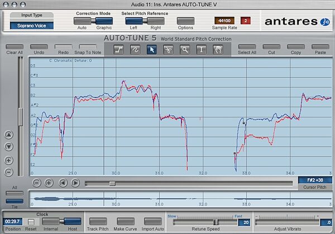Click the All waveform display button
The image size is (335, 234).
15,193
